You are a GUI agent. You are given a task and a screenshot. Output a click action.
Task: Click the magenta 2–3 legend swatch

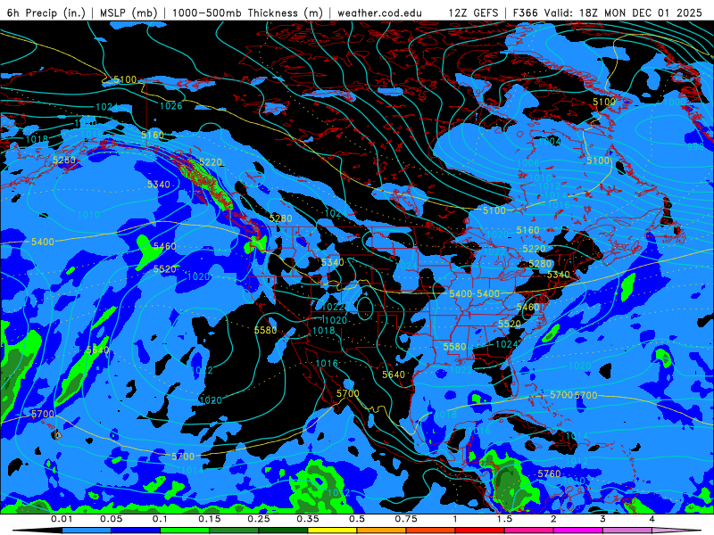click(578, 531)
